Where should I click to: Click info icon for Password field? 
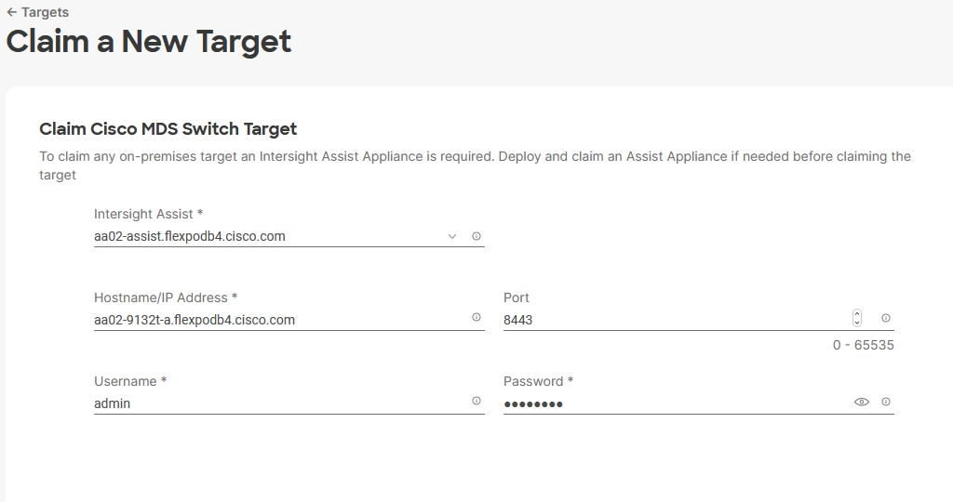886,402
